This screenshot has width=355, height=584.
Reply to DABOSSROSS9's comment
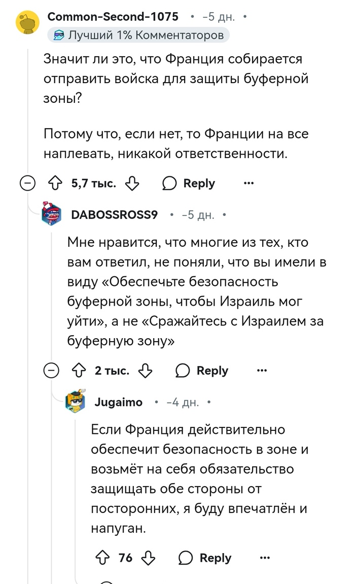click(202, 371)
